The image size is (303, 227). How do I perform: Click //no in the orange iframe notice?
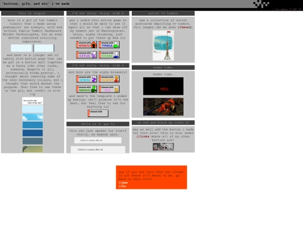pos(122,186)
